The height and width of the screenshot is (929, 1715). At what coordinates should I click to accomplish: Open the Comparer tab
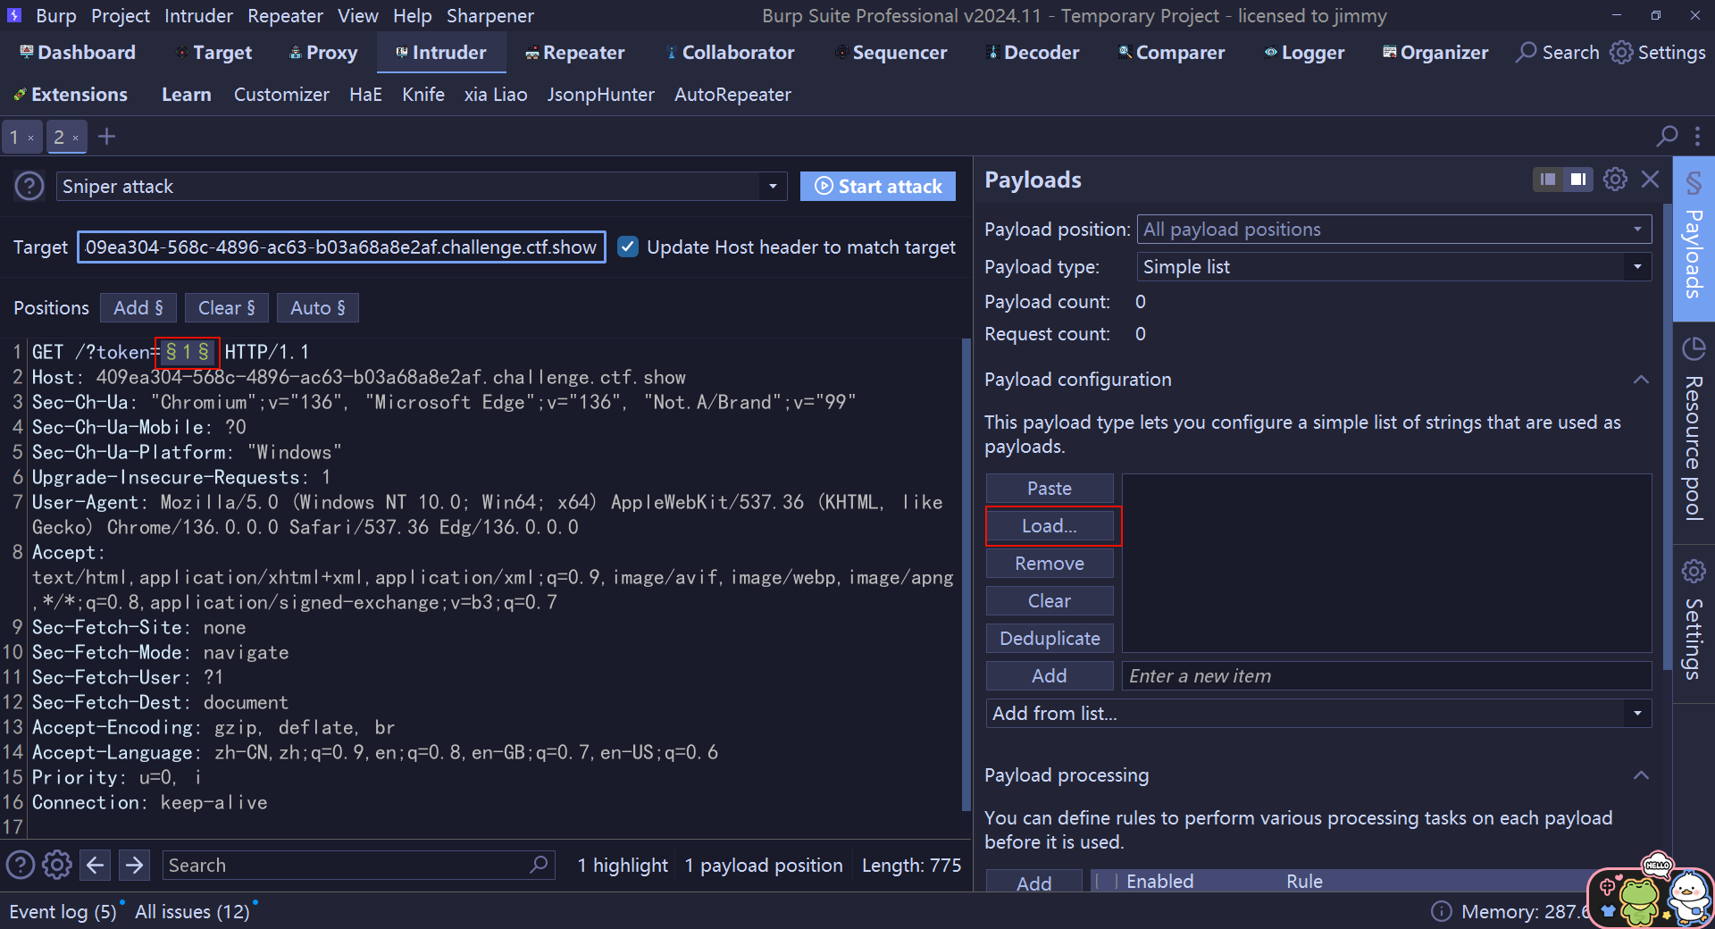point(1172,53)
